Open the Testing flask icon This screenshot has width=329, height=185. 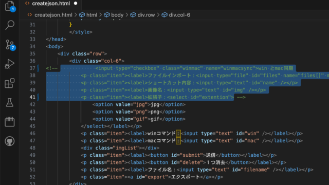point(9,102)
